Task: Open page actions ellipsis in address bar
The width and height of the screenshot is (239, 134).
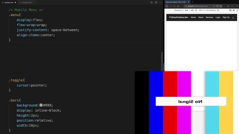Action: (214, 6)
